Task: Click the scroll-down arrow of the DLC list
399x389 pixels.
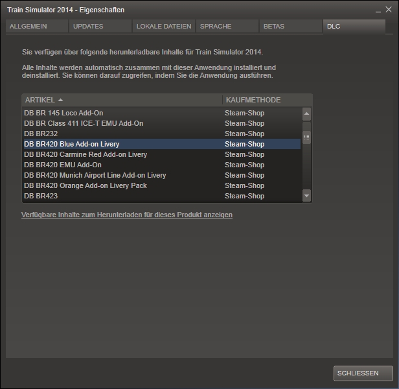Action: click(x=306, y=196)
